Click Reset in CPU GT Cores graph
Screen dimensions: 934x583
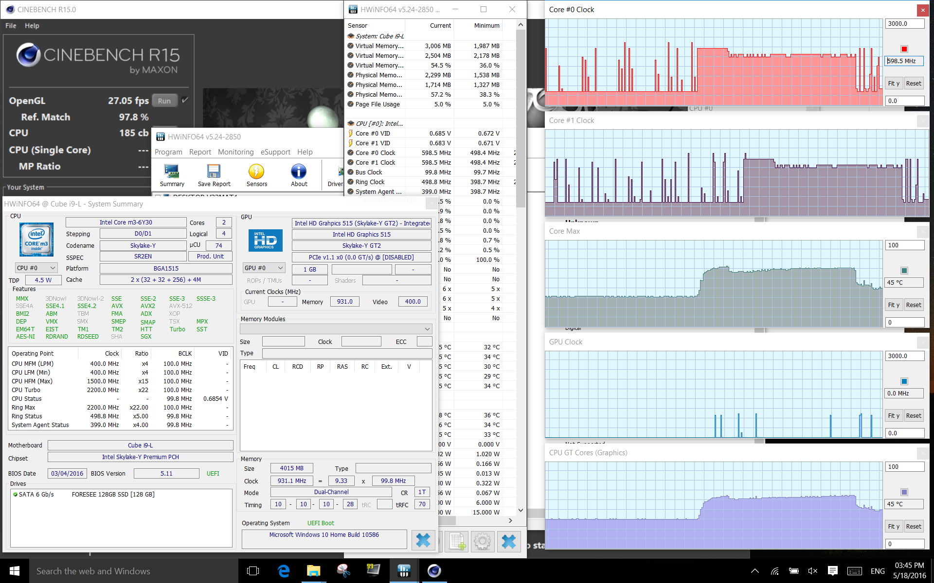point(914,527)
